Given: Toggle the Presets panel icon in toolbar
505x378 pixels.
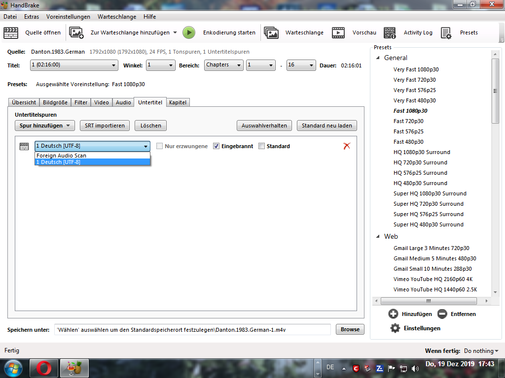Looking at the screenshot, I should coord(446,33).
